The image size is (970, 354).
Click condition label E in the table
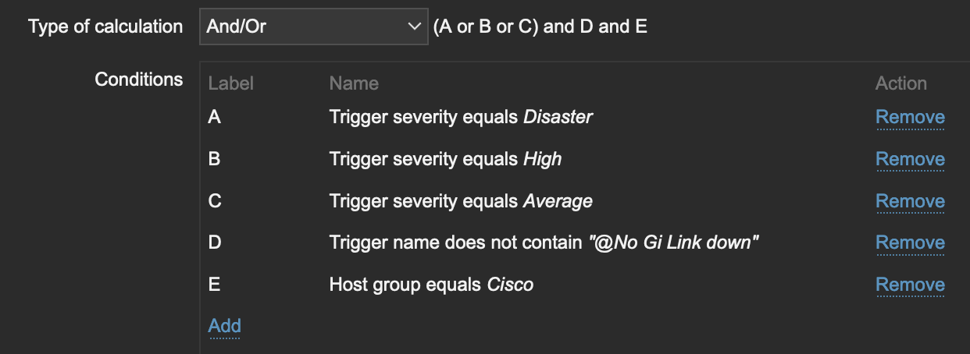214,285
